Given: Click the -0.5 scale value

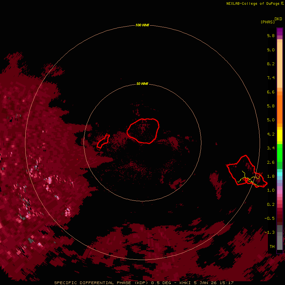Looking at the screenshot, I should tap(269, 218).
